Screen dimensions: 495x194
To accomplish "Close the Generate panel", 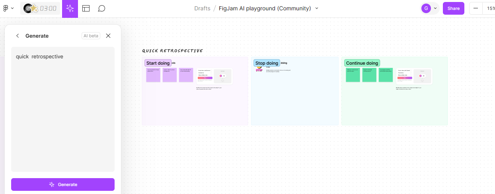I will point(108,36).
